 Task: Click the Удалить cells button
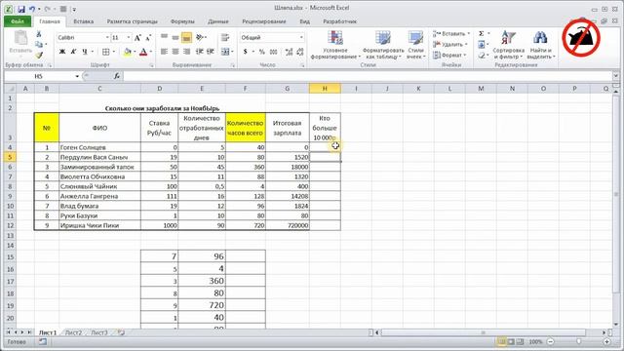coord(450,44)
